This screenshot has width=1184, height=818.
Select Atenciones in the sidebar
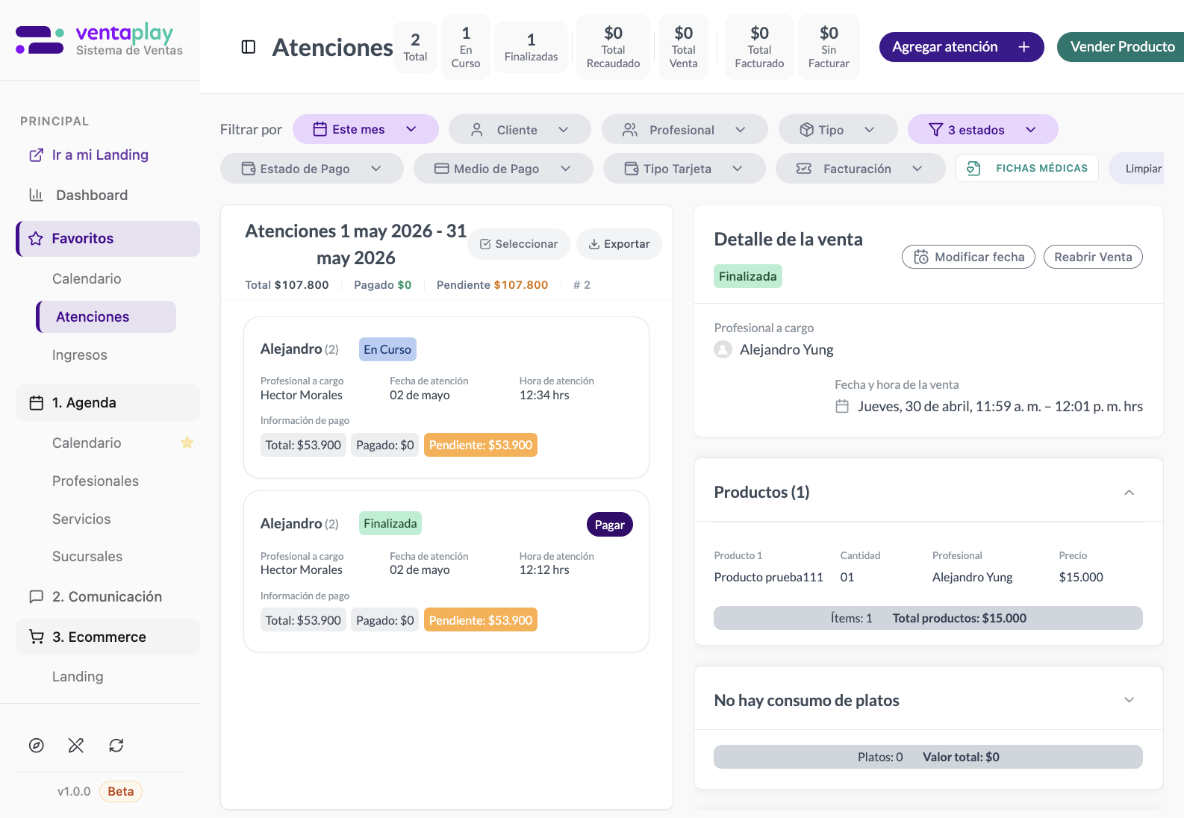point(107,317)
